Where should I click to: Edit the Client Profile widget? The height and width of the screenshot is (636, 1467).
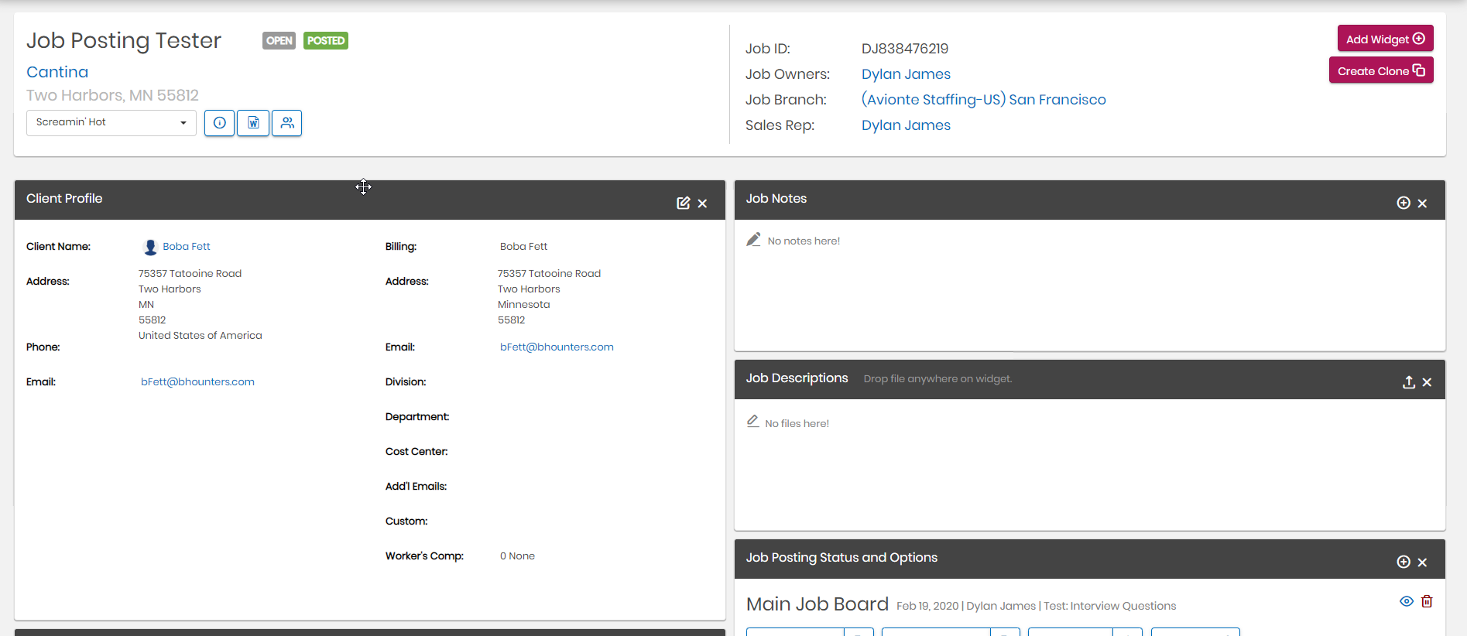(x=683, y=203)
